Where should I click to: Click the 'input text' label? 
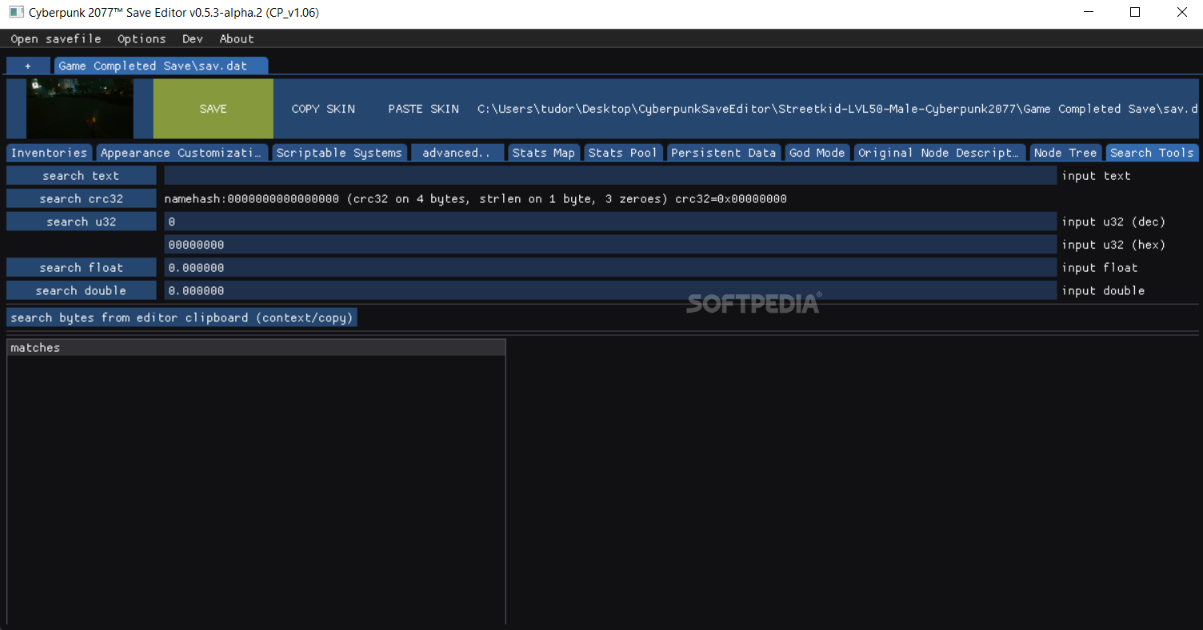tap(1096, 176)
